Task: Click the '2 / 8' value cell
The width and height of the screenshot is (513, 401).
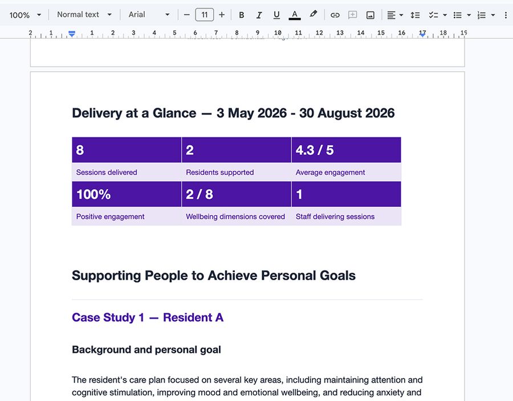Action: click(x=236, y=194)
